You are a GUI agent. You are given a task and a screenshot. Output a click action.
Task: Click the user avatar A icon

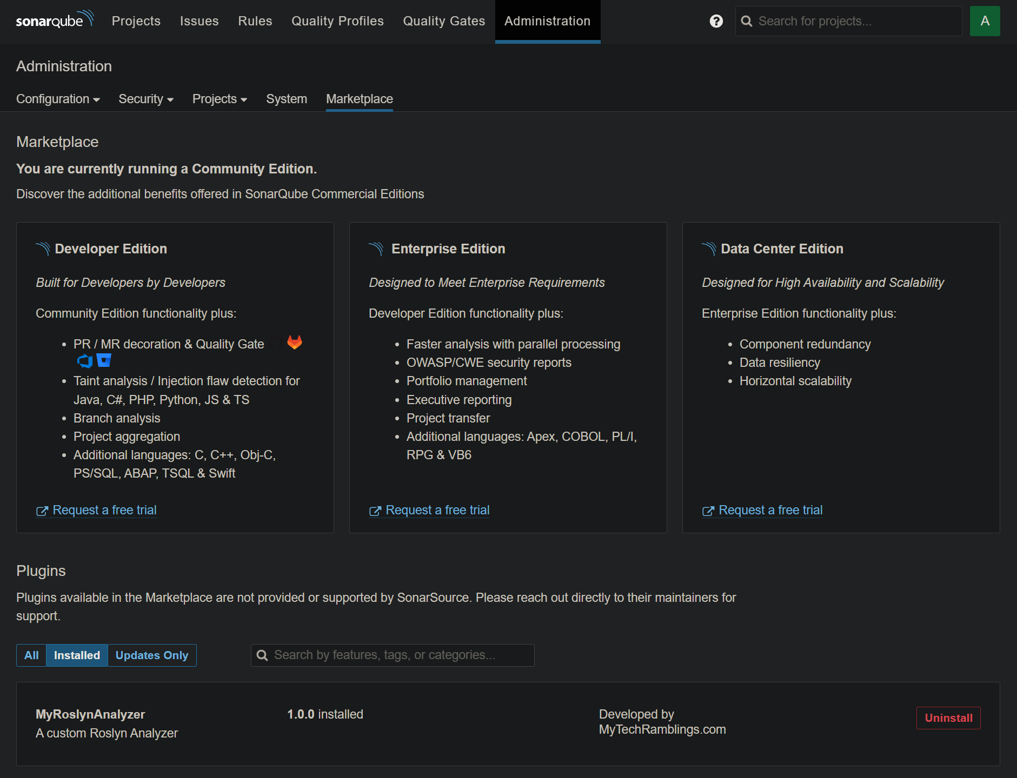pos(984,21)
